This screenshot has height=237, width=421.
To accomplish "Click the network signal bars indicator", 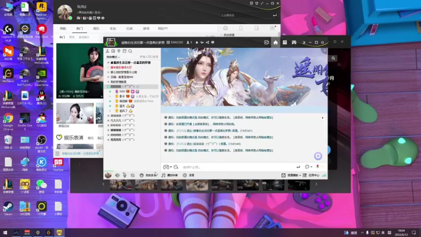I will coord(324,175).
